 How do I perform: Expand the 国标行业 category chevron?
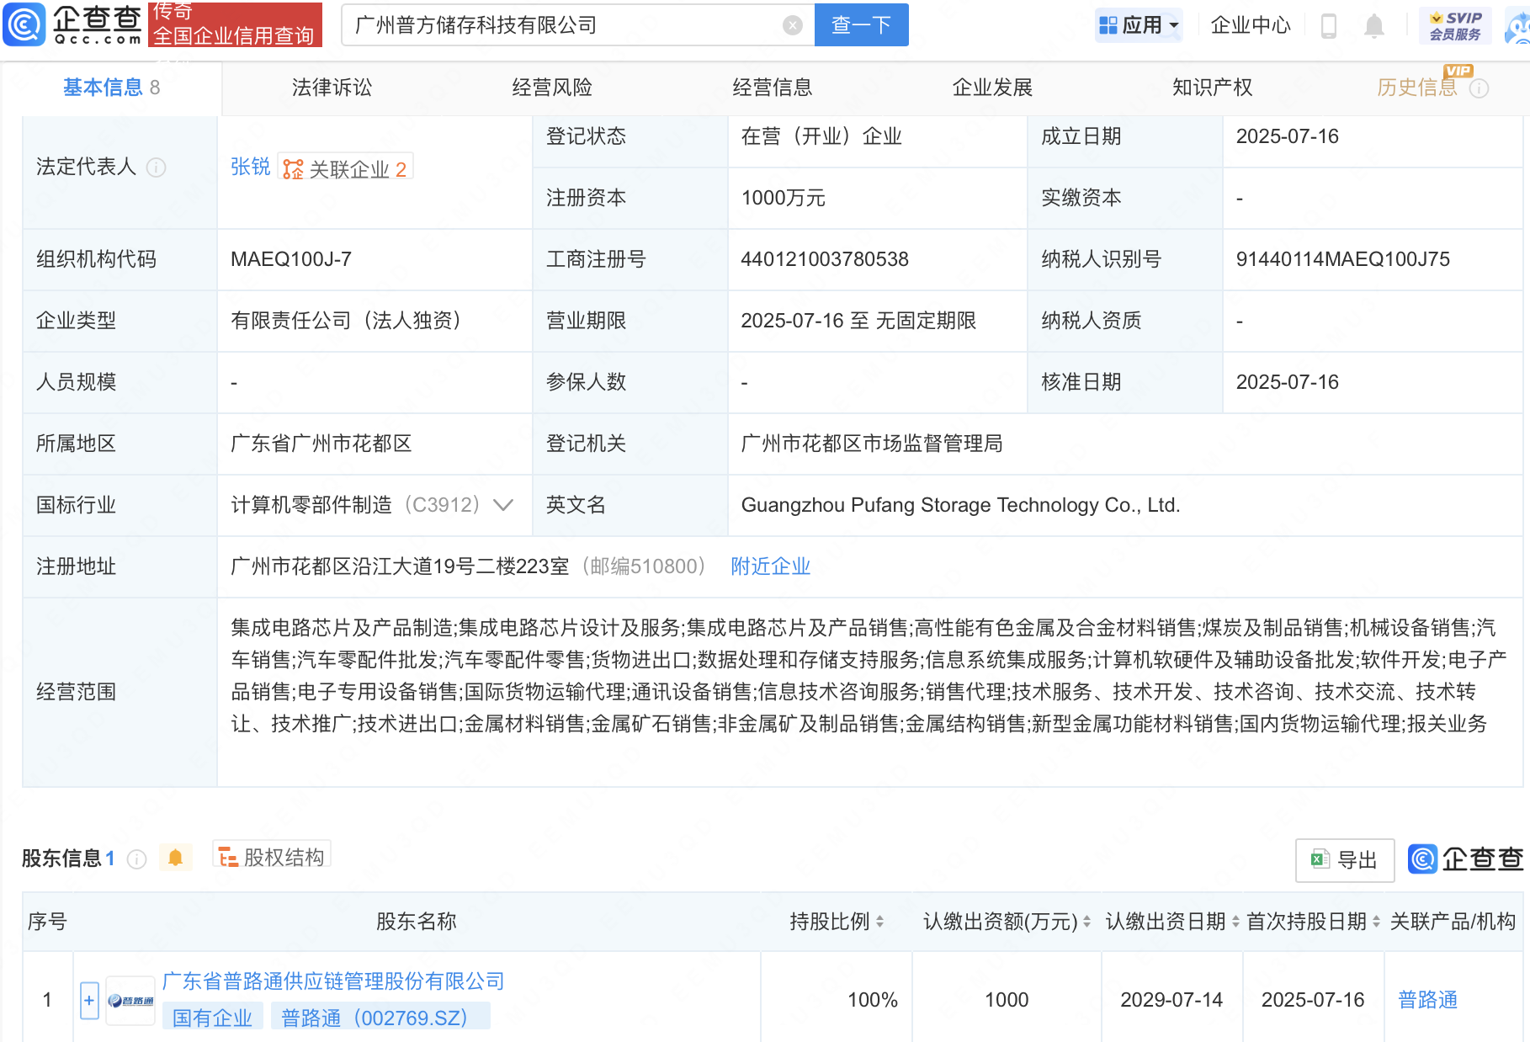click(x=503, y=505)
